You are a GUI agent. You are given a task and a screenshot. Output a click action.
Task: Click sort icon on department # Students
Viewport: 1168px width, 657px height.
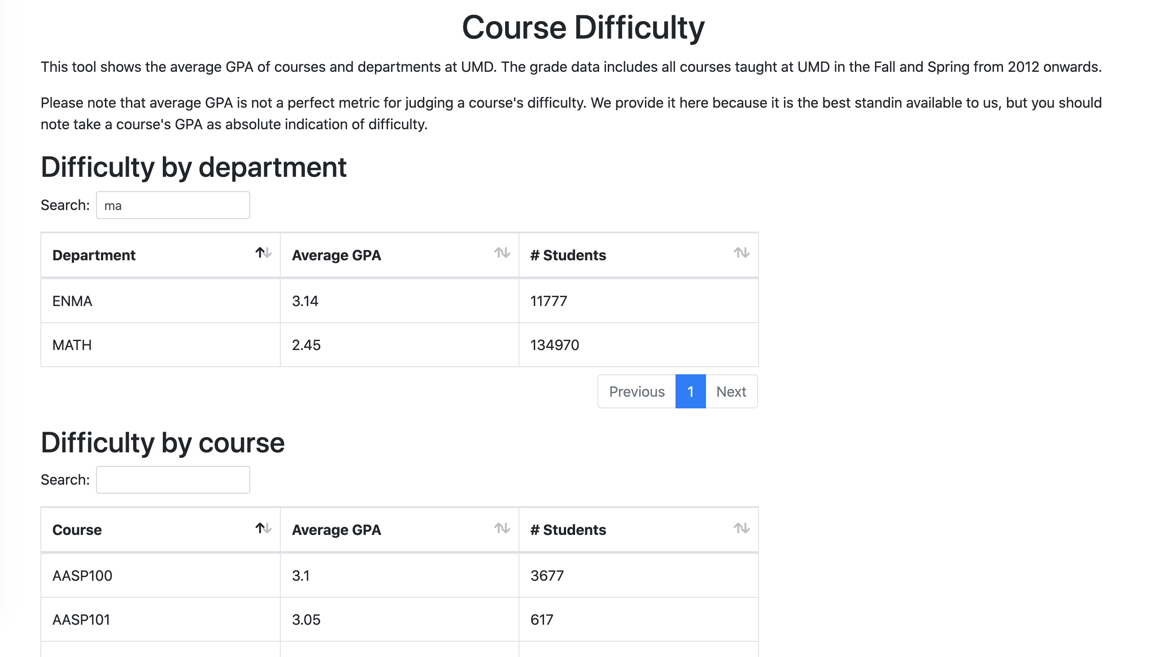(x=741, y=253)
